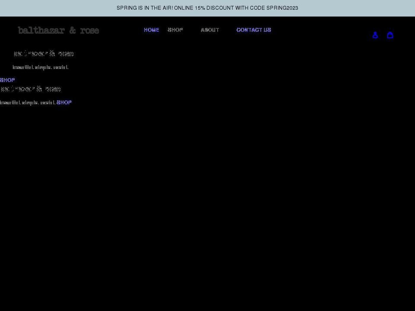The image size is (415, 311).
Task: Click the balthazar & rose header logo
Action: 58,30
